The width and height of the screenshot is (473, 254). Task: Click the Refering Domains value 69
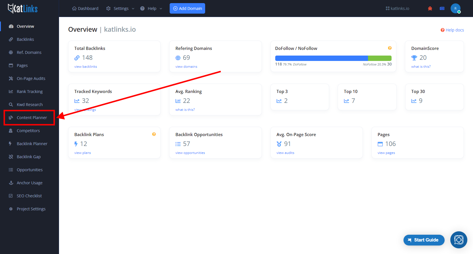[186, 58]
